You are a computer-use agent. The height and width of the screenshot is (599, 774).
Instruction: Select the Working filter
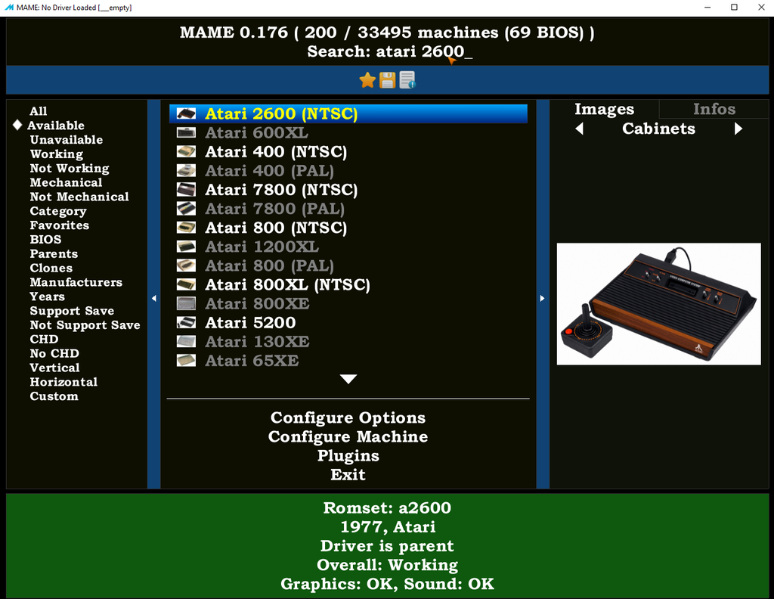pyautogui.click(x=56, y=154)
